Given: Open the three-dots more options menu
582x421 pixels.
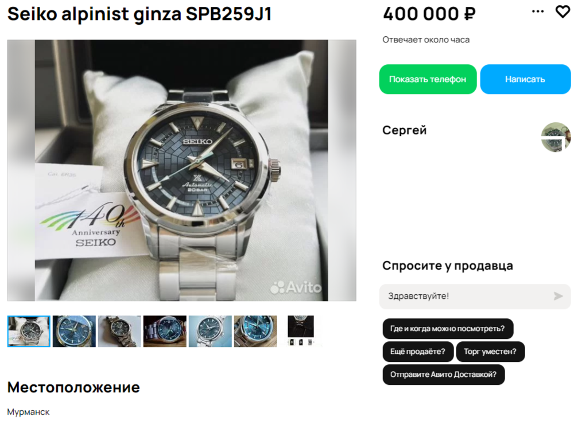Looking at the screenshot, I should click(537, 11).
